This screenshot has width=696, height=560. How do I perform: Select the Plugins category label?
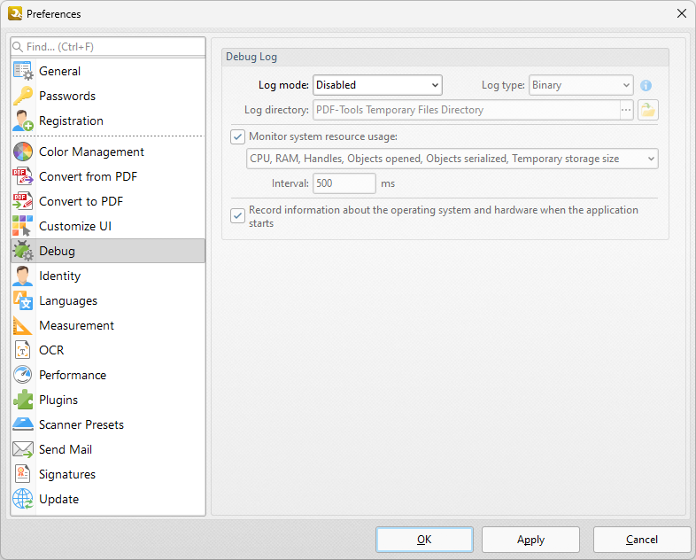tap(58, 401)
